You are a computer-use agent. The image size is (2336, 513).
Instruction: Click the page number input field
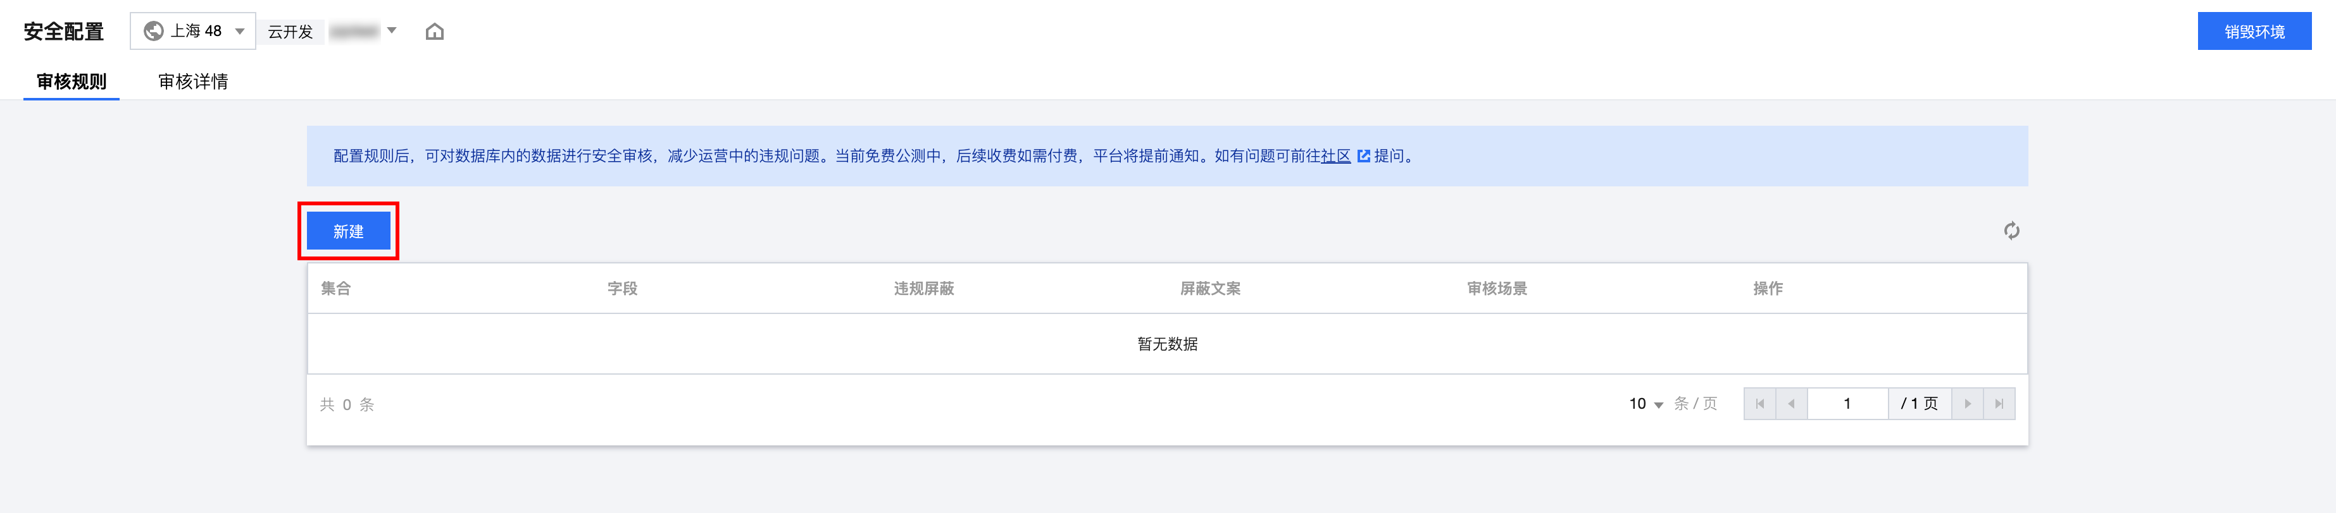click(x=1847, y=404)
